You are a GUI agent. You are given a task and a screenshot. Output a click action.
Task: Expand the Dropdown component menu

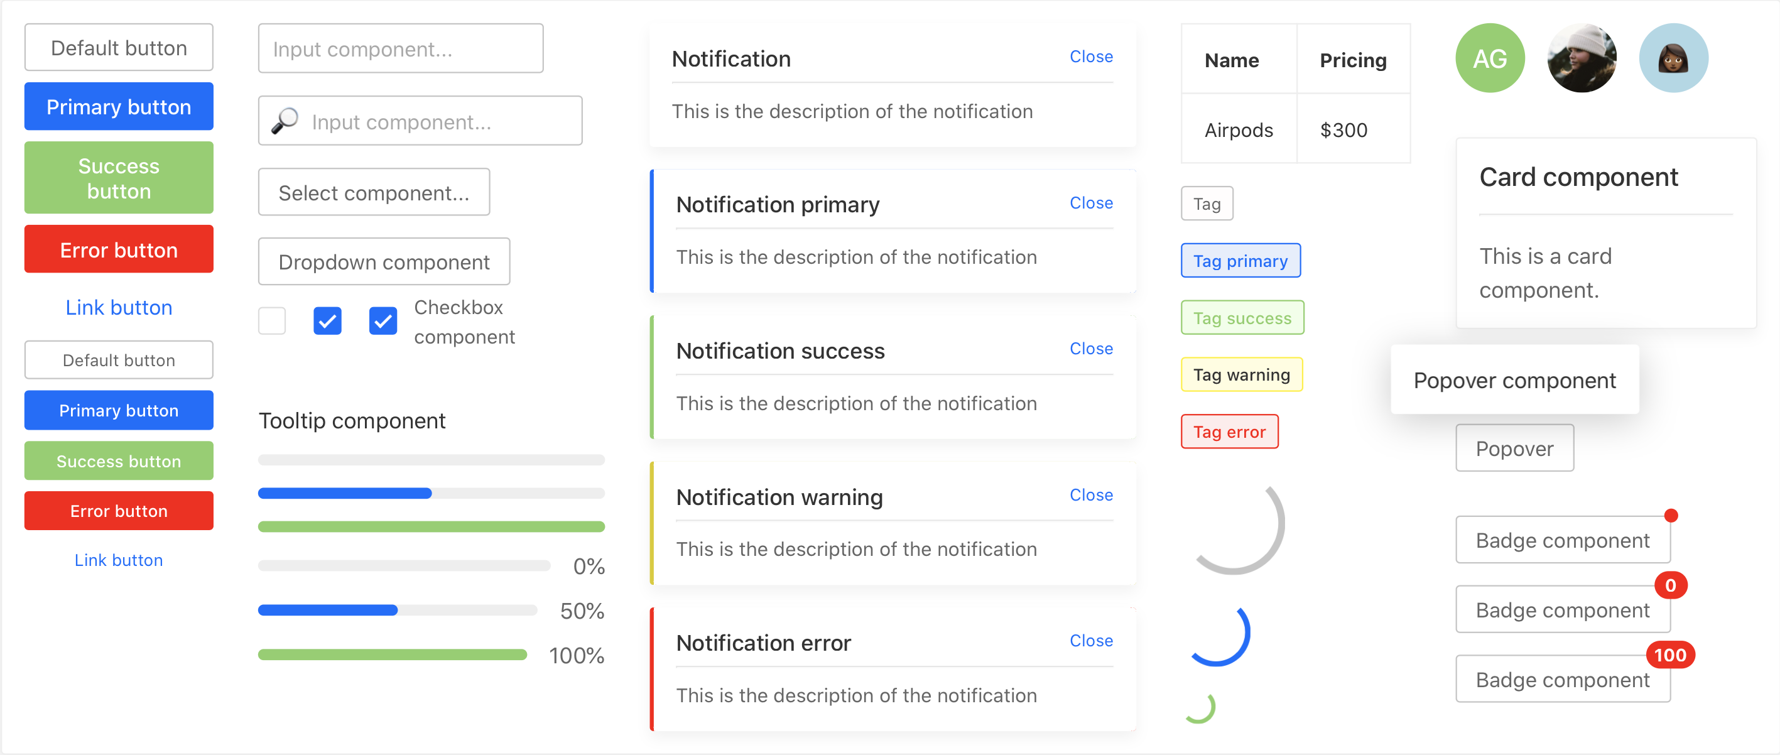[x=384, y=262]
